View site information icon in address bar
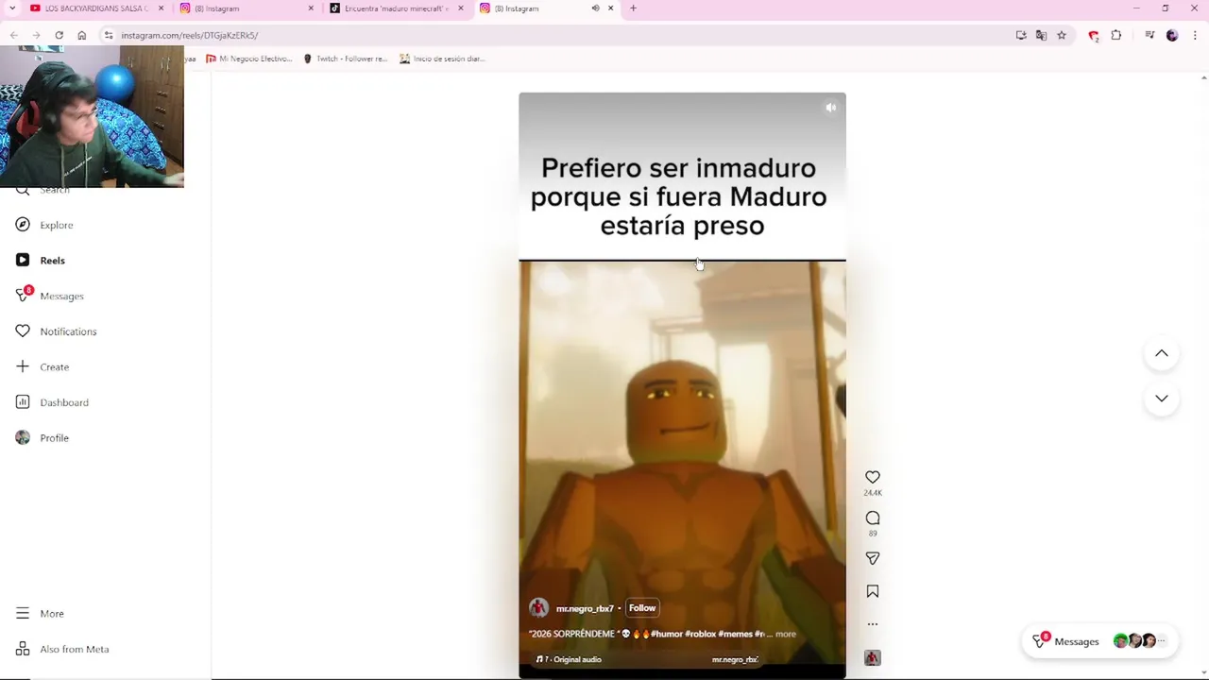The height and width of the screenshot is (680, 1209). click(109, 35)
